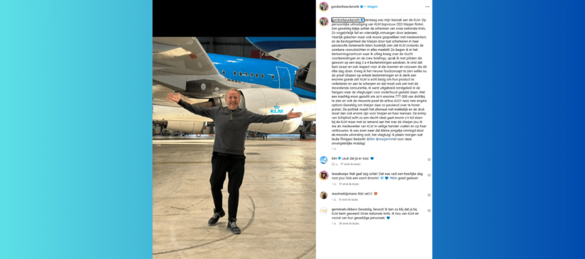Viewport: 585px width, 259px height.
Task: Open the klm avatar in the comments
Action: click(323, 160)
